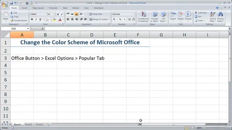Copy the selection to clipboard
Screen dimensions: 232x130
pyautogui.click(x=14, y=17)
